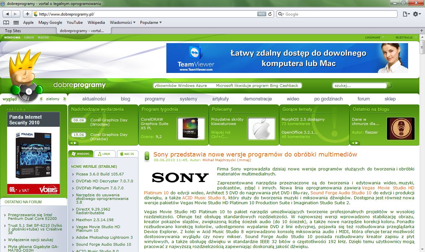
Task: Click the szukaj site search box
Action: 360,86
